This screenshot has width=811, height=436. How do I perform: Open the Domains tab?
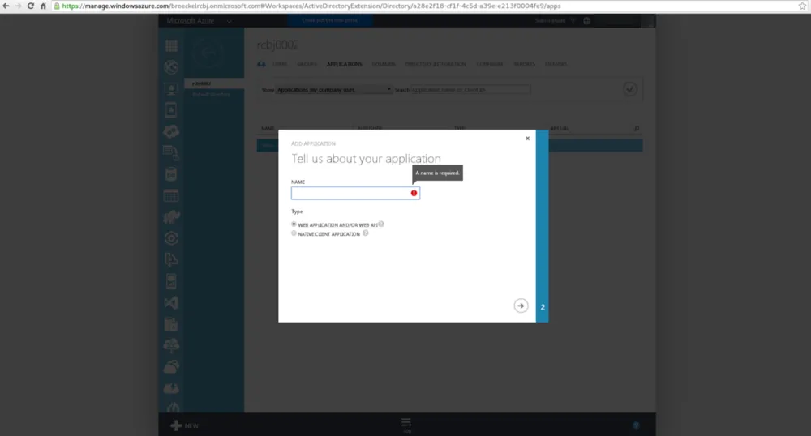[x=384, y=64]
